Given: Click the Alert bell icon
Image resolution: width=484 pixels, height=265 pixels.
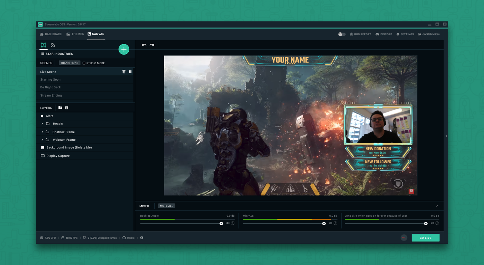Looking at the screenshot, I should coord(42,116).
